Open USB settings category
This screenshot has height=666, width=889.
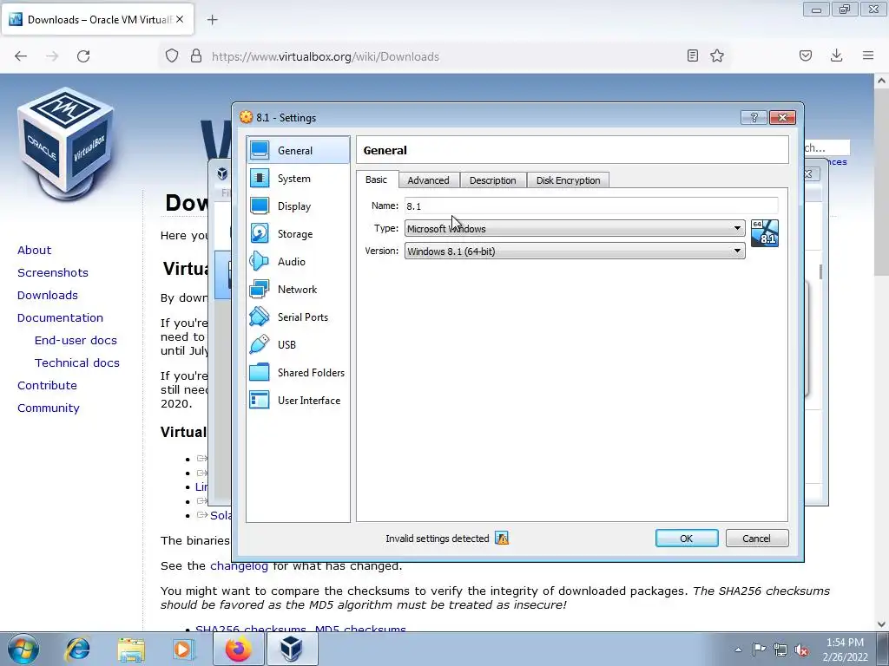coord(299,345)
